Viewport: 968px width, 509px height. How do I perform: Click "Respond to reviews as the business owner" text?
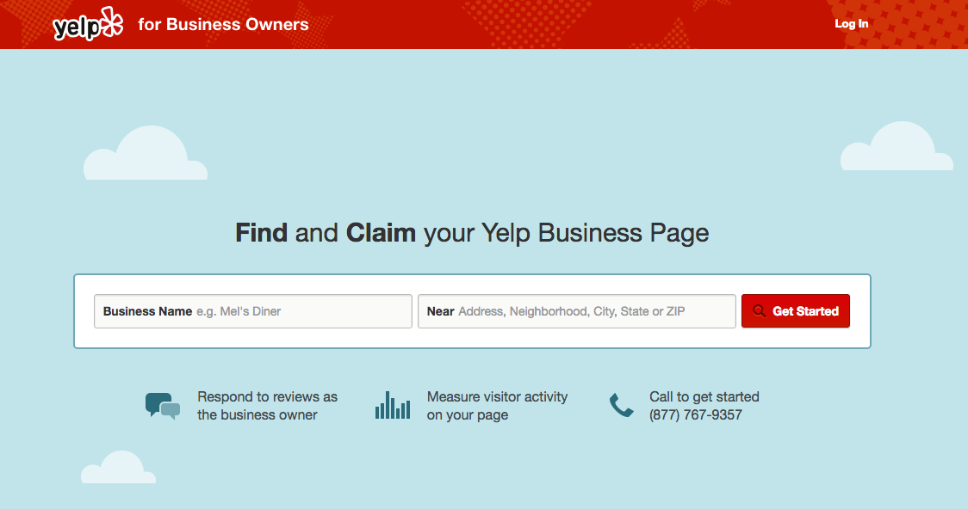pos(267,406)
